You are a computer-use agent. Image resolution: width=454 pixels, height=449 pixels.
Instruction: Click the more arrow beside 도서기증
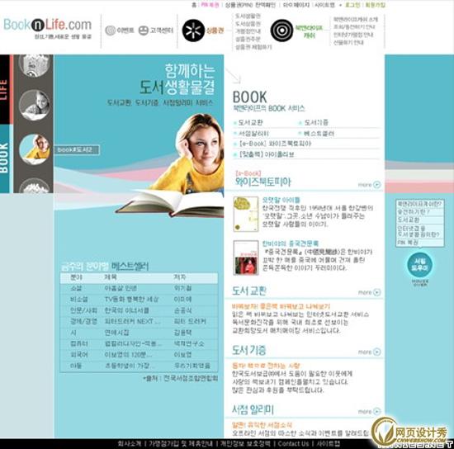377,352
